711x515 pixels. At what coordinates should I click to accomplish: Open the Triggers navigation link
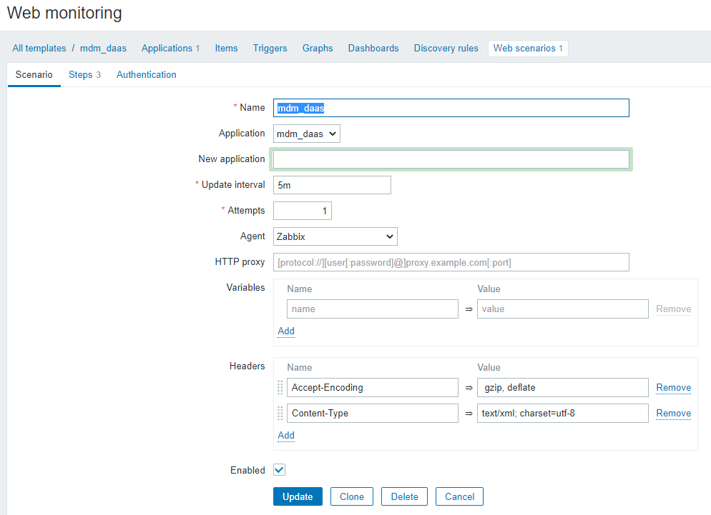[x=270, y=49]
